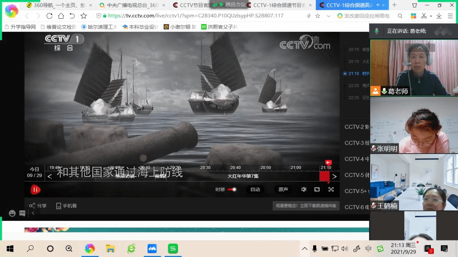
Task: Open 手机看 watch on mobile
Action: (66, 206)
